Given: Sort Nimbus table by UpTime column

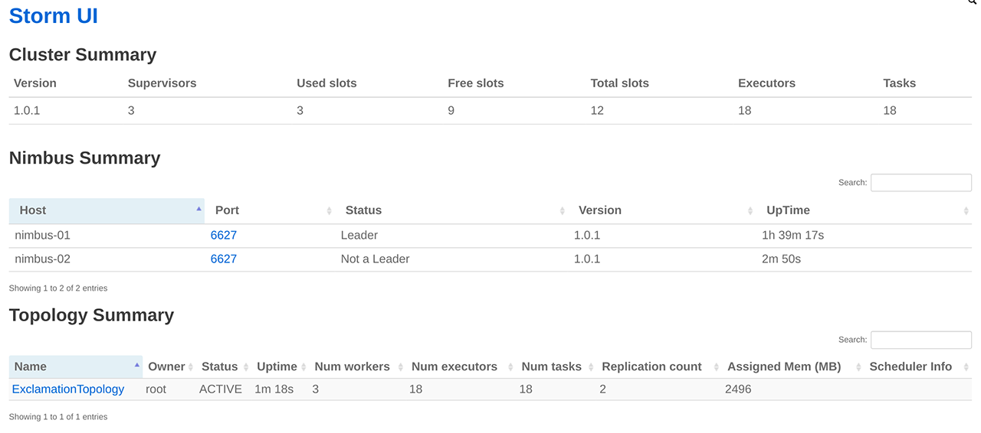Looking at the screenshot, I should pyautogui.click(x=788, y=210).
